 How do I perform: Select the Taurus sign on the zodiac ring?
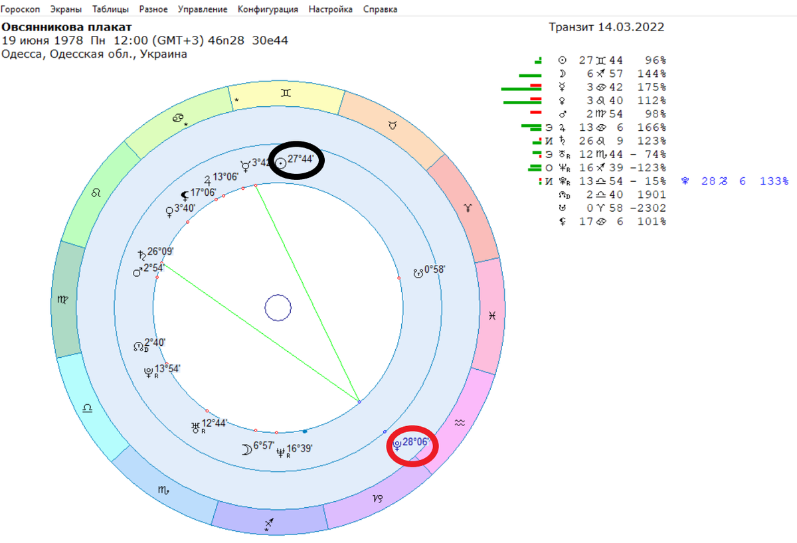pyautogui.click(x=391, y=124)
